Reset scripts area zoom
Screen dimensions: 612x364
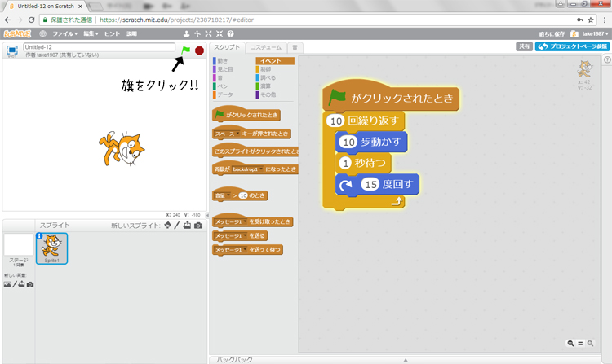(580, 344)
